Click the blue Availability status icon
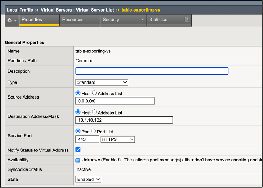The image size is (263, 188). click(78, 160)
